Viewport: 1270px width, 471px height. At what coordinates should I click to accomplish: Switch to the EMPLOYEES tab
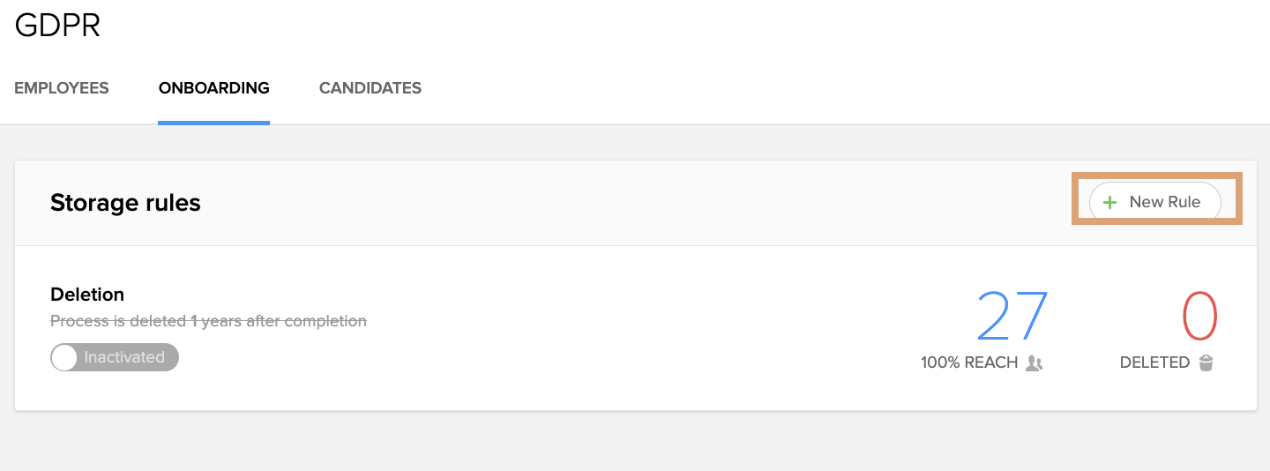click(x=62, y=88)
